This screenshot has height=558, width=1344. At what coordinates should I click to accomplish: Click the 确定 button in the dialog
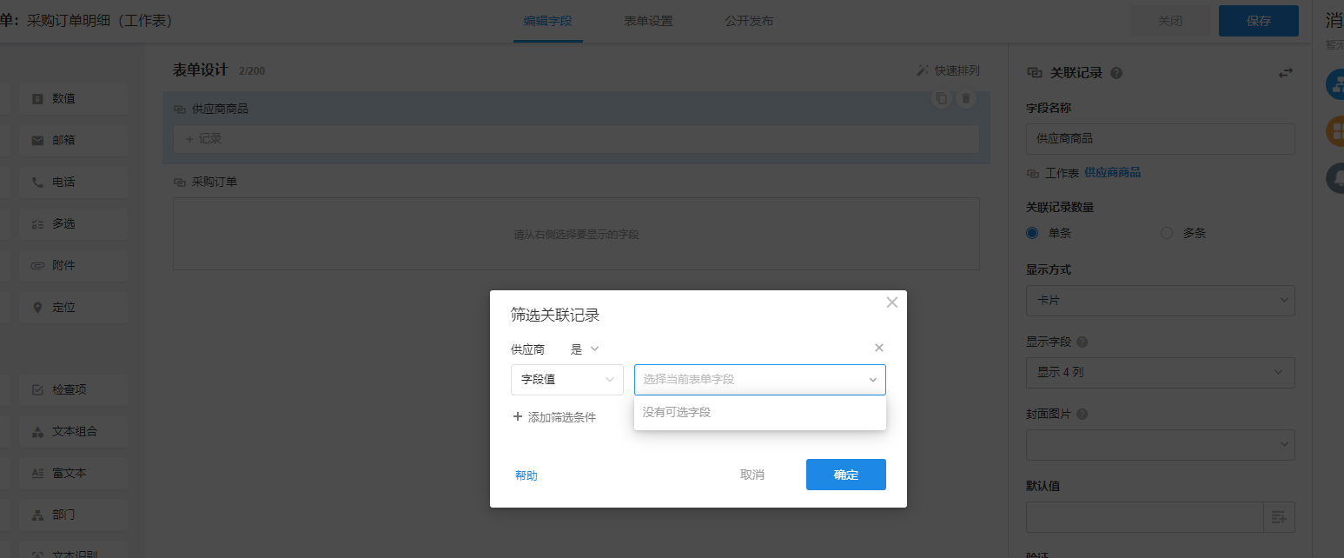(x=845, y=475)
